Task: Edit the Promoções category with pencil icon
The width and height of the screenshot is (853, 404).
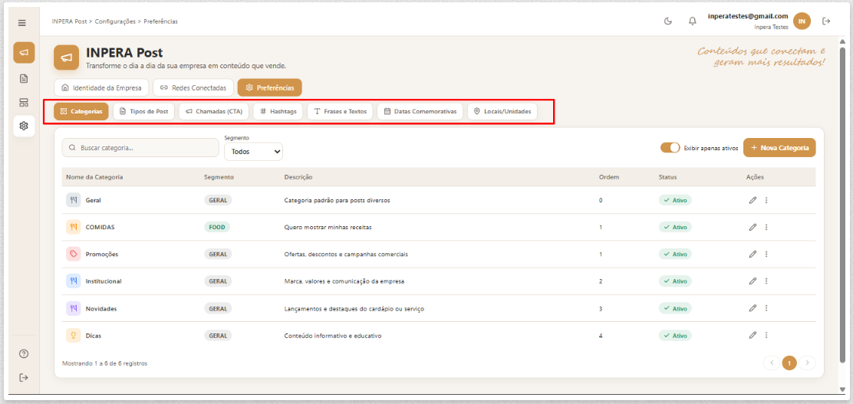Action: pyautogui.click(x=753, y=254)
